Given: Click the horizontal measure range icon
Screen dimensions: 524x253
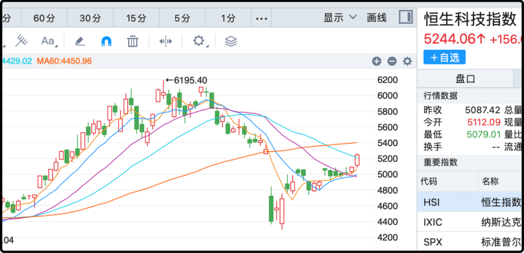Looking at the screenshot, I should 165,41.
